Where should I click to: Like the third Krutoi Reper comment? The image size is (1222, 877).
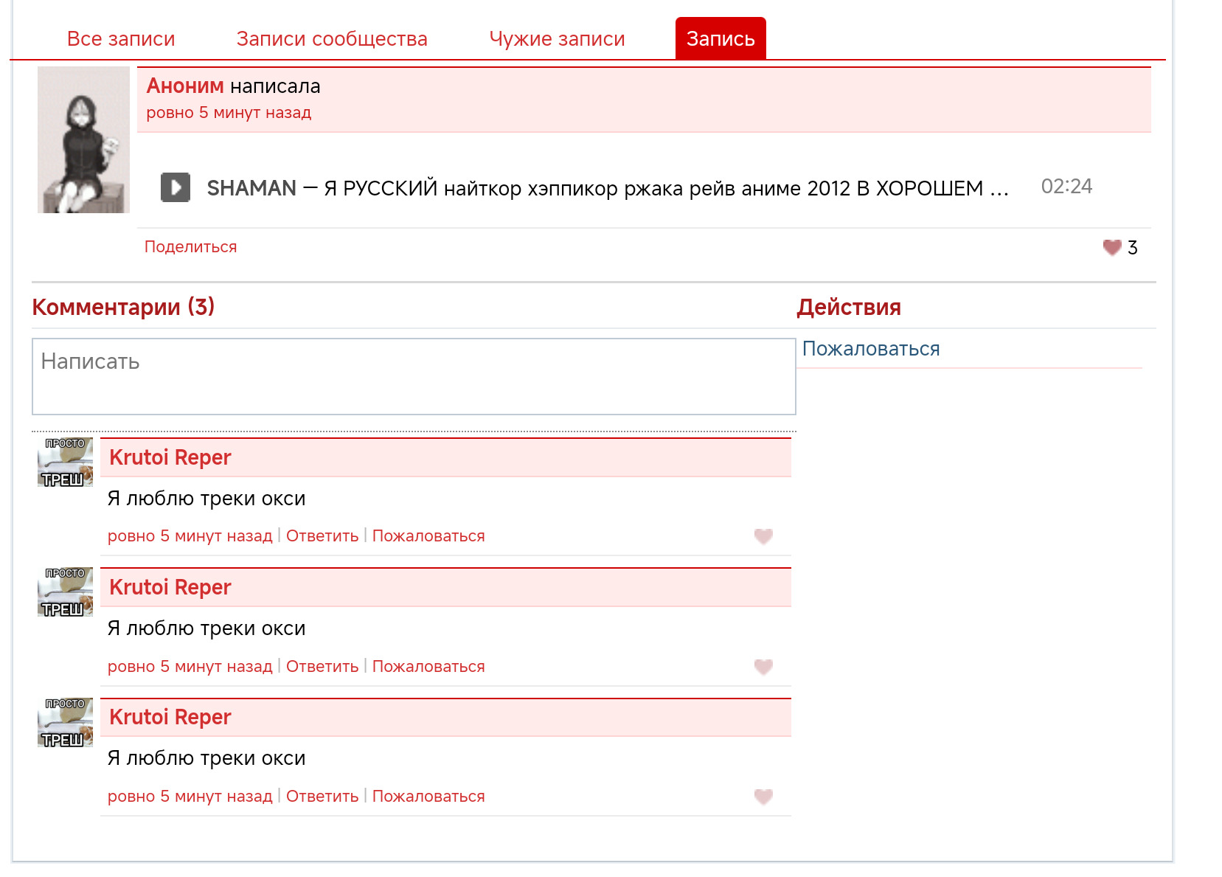(763, 797)
